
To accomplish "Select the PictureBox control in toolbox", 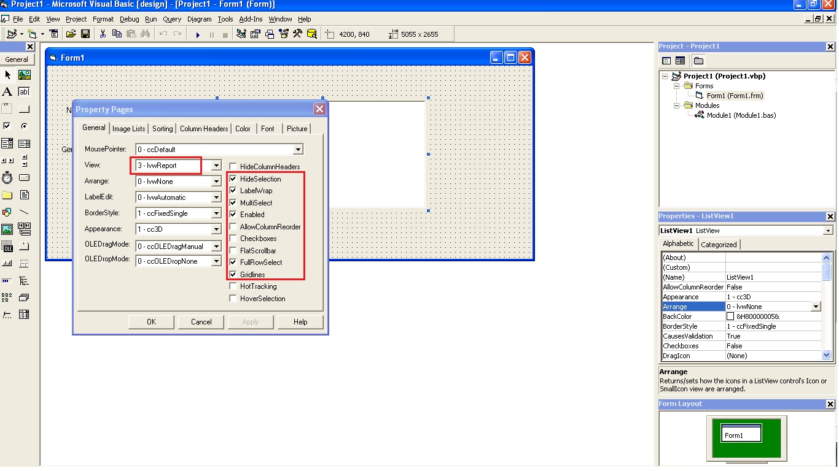I will pyautogui.click(x=25, y=75).
